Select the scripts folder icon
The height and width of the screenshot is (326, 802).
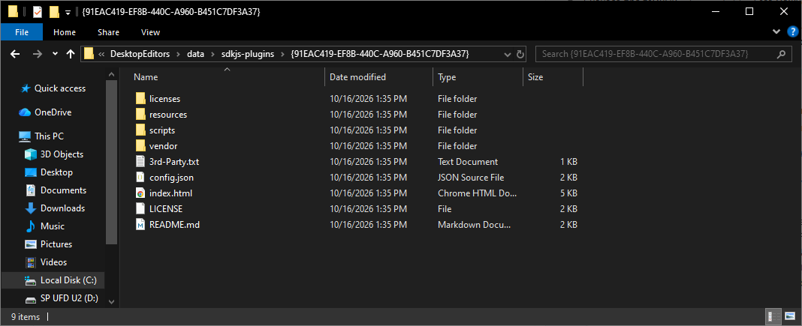140,130
